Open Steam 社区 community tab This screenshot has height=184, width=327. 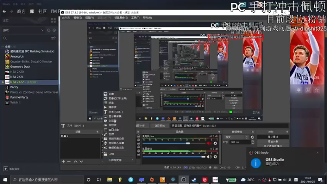coord(43,11)
